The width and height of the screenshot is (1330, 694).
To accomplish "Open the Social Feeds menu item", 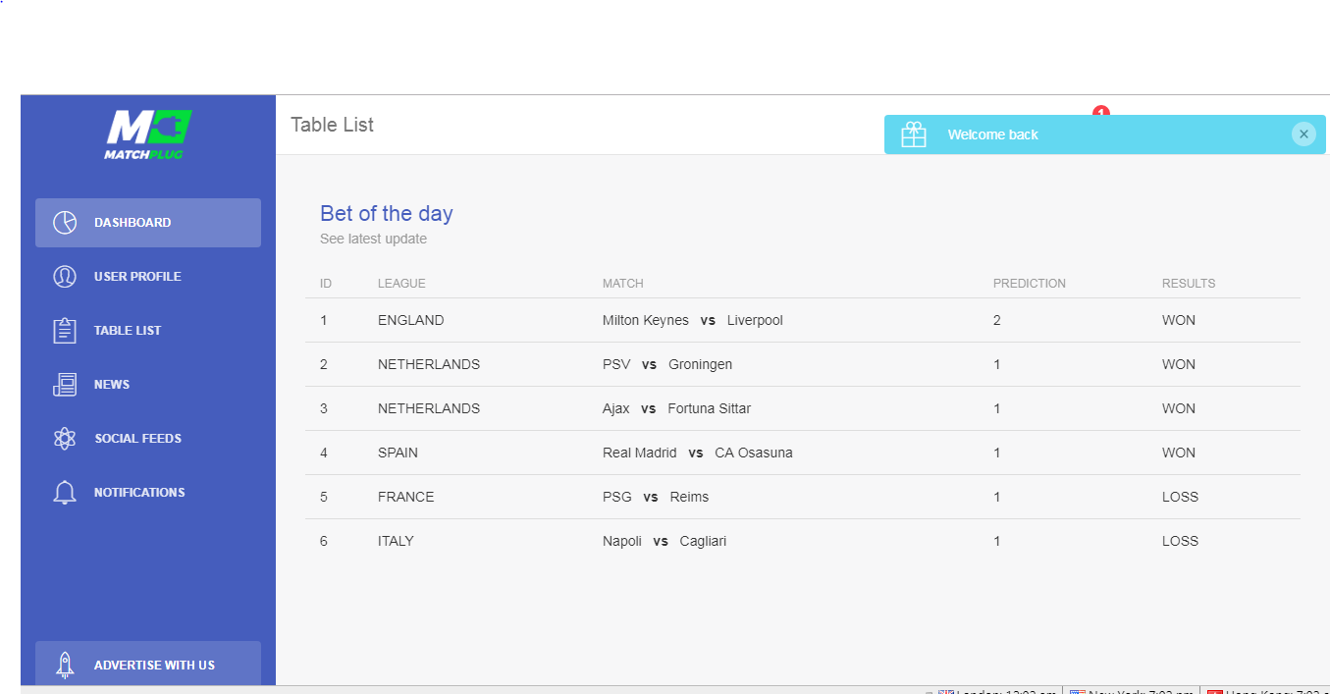I will (x=148, y=439).
